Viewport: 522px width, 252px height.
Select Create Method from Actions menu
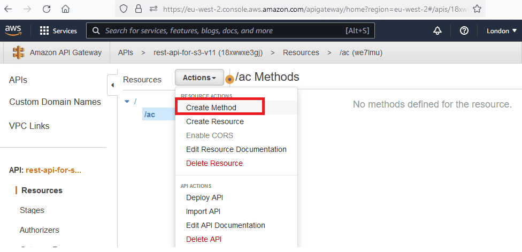coord(211,108)
